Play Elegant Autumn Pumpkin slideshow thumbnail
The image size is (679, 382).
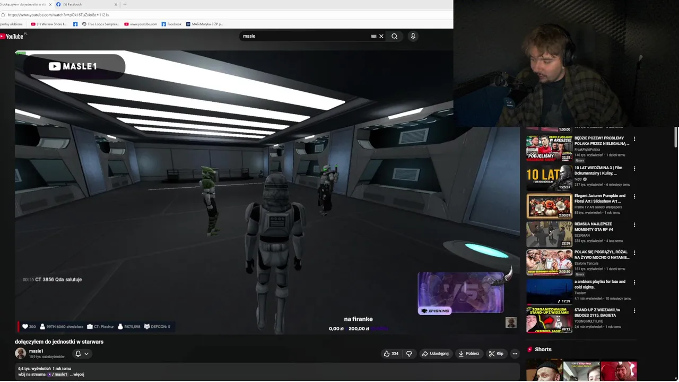[549, 206]
